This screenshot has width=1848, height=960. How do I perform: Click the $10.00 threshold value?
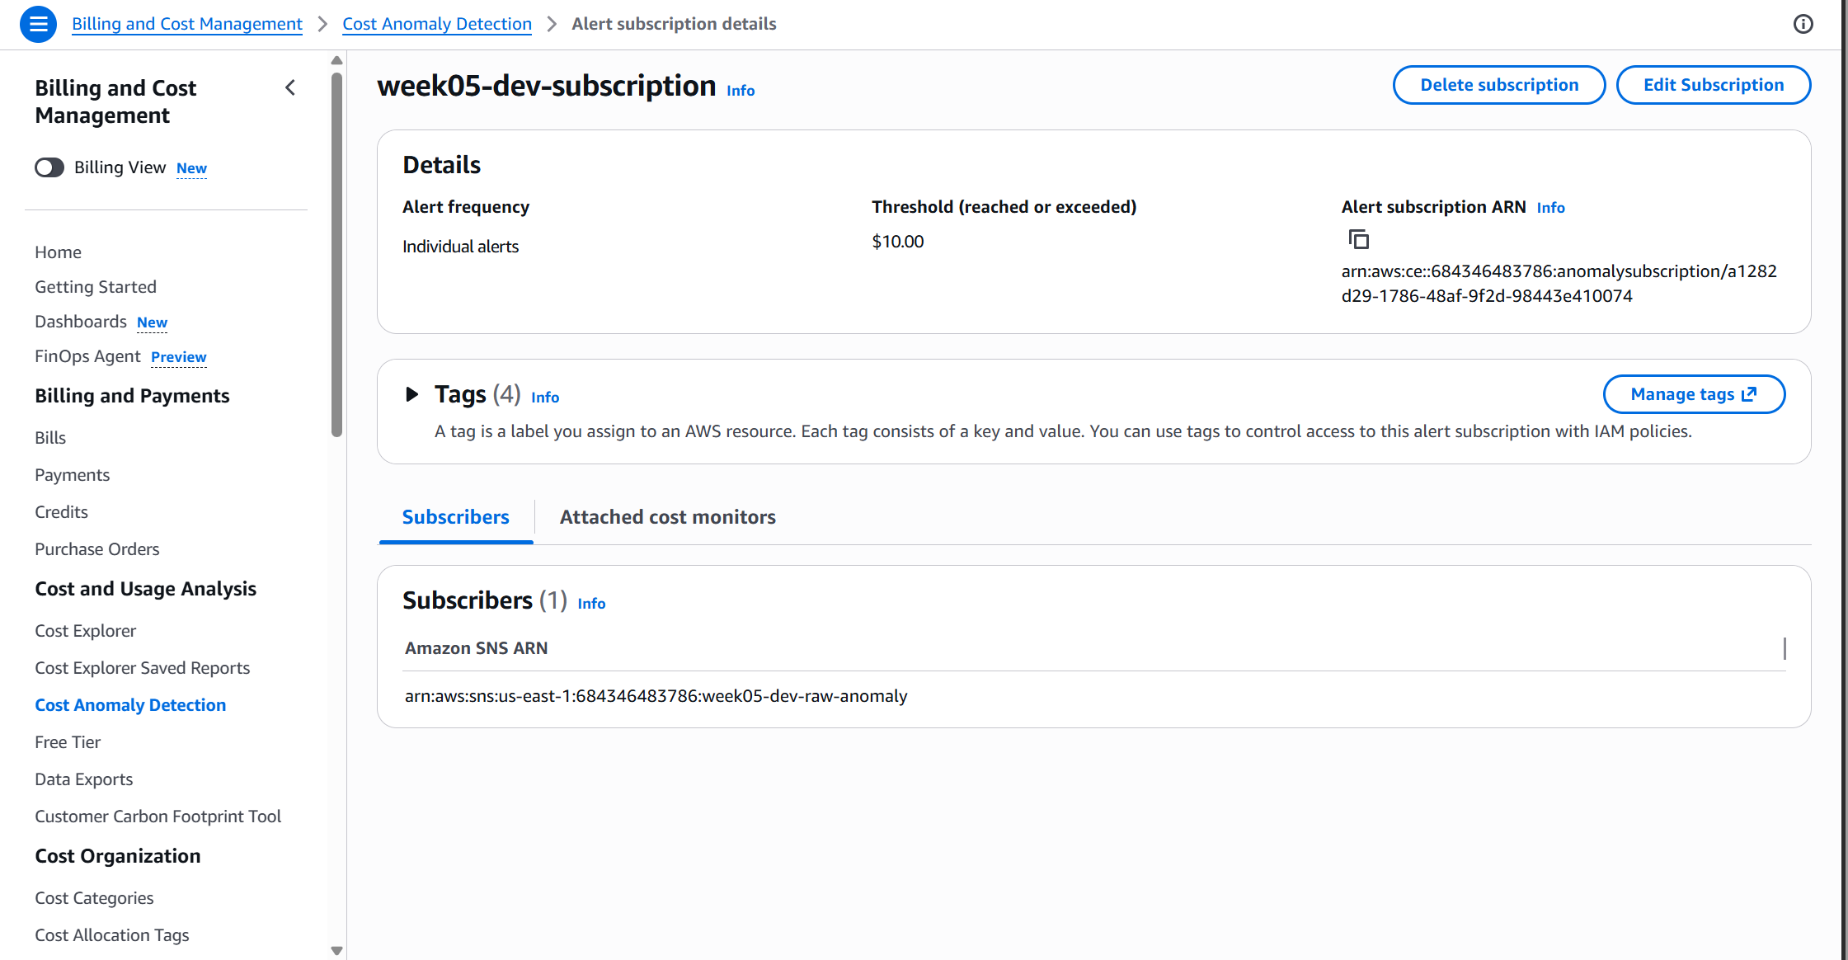(898, 242)
